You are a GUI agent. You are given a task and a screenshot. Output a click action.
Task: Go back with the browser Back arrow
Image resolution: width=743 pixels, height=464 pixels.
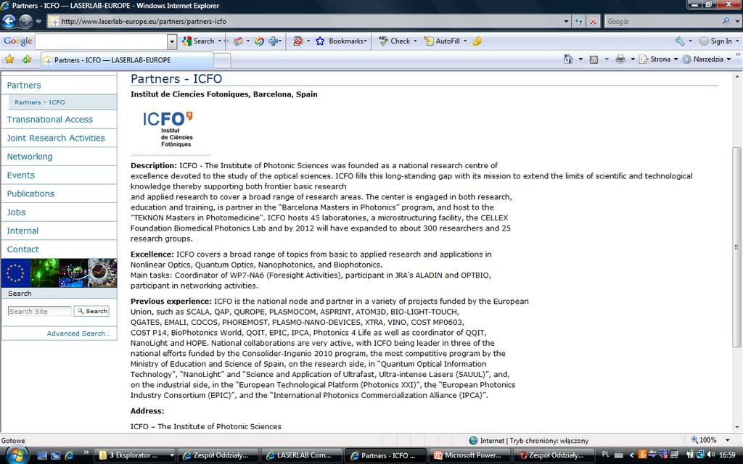pyautogui.click(x=9, y=21)
